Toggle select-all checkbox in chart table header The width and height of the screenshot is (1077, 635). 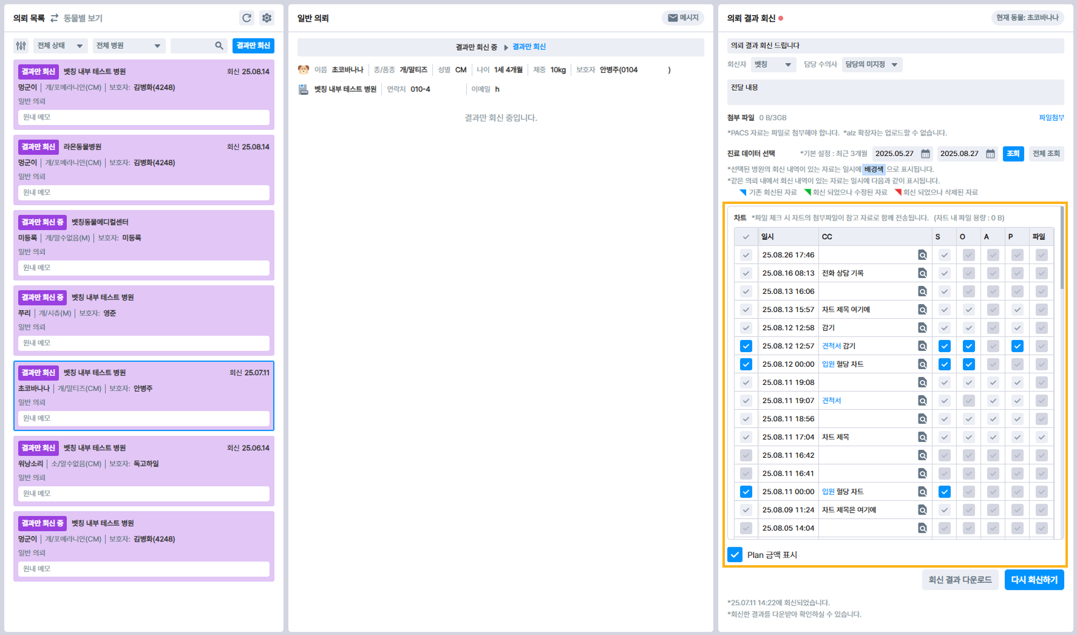[746, 237]
